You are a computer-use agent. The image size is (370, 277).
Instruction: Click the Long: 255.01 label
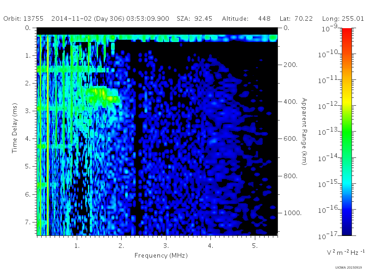343,18
